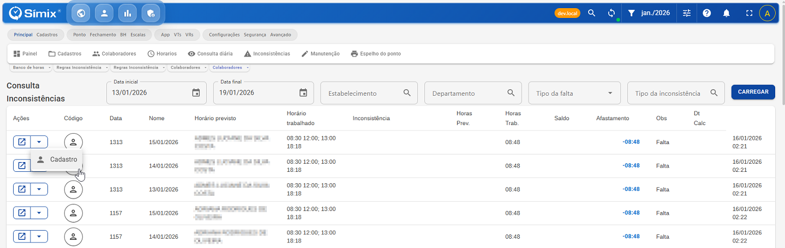Click magnifier in the Departamento field
The height and width of the screenshot is (248, 785).
511,93
